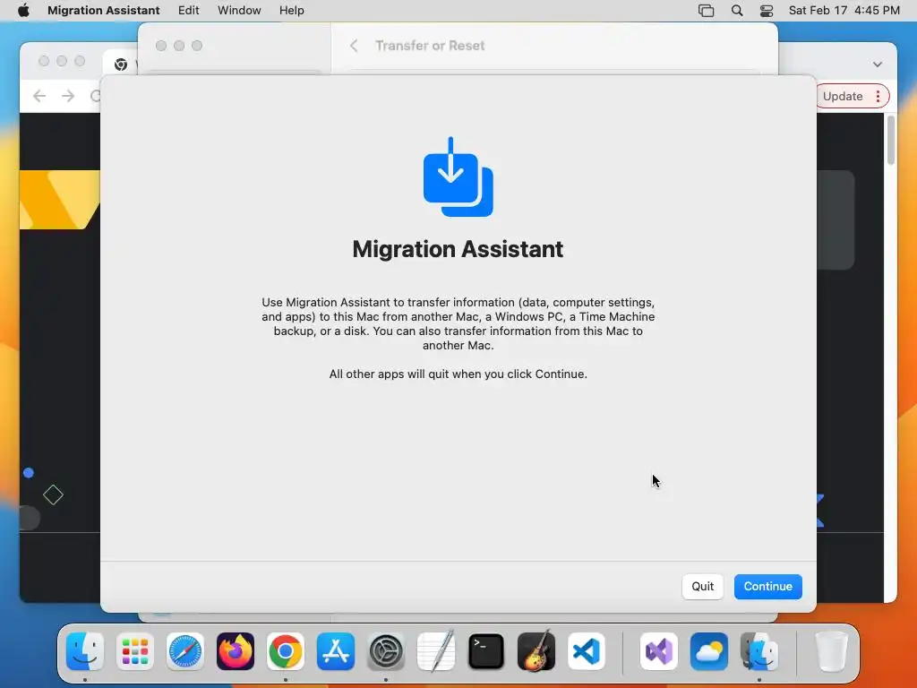Click the Stage Manager menu bar icon
Screen dimensions: 917x688
click(706, 11)
